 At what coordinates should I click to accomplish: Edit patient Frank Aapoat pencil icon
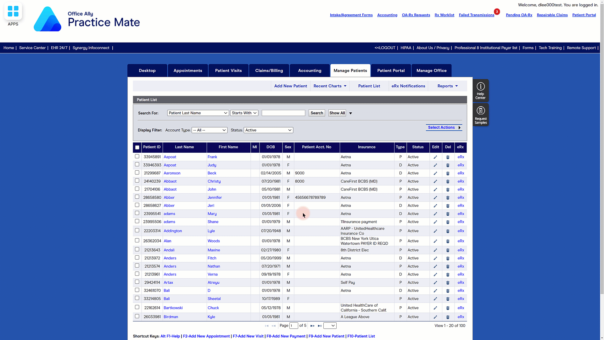435,157
